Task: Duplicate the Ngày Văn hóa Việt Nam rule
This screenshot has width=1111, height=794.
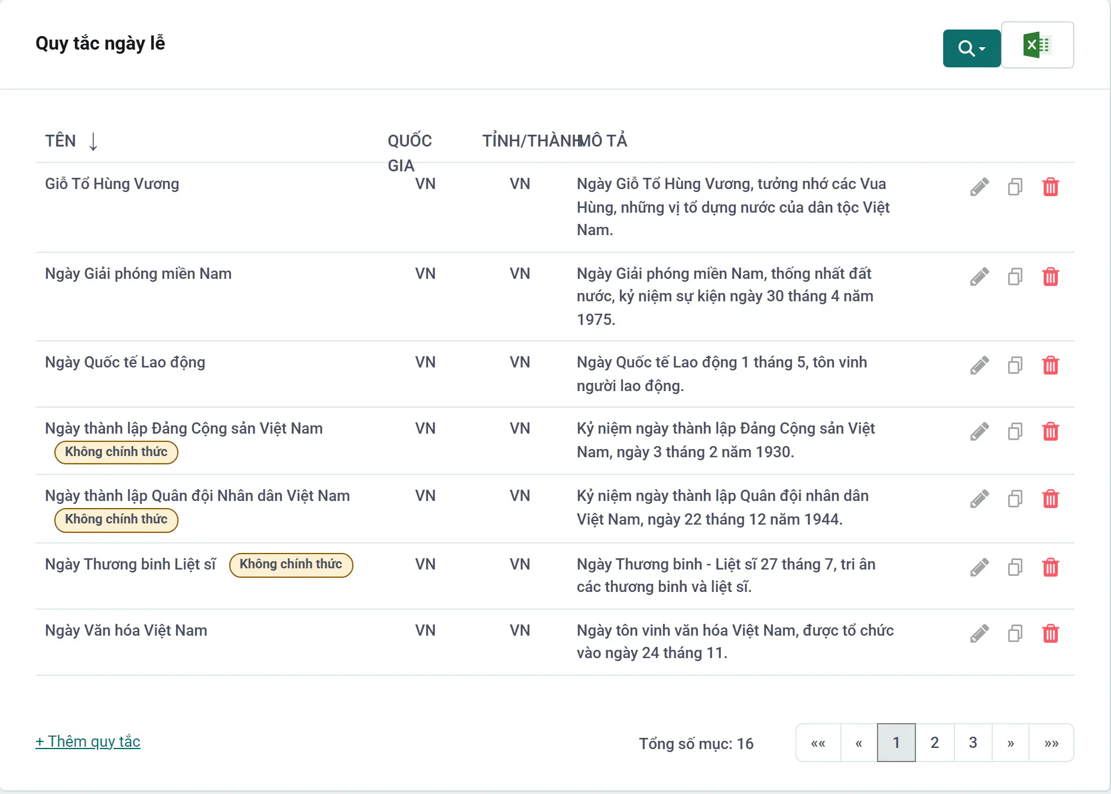Action: point(1015,634)
